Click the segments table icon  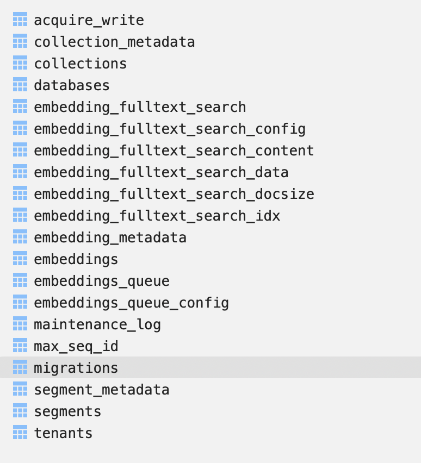20,411
